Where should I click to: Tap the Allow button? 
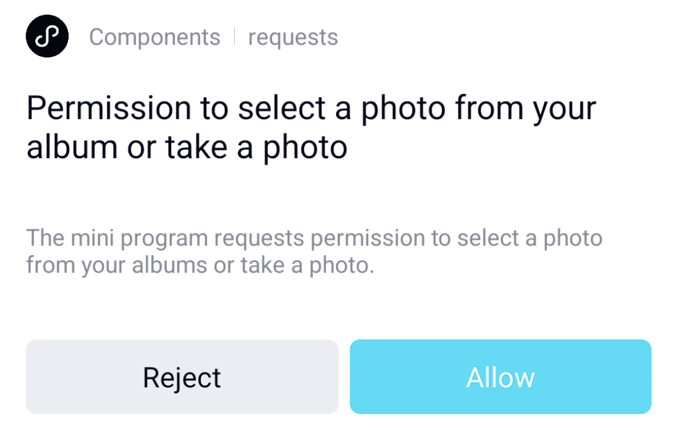point(501,377)
